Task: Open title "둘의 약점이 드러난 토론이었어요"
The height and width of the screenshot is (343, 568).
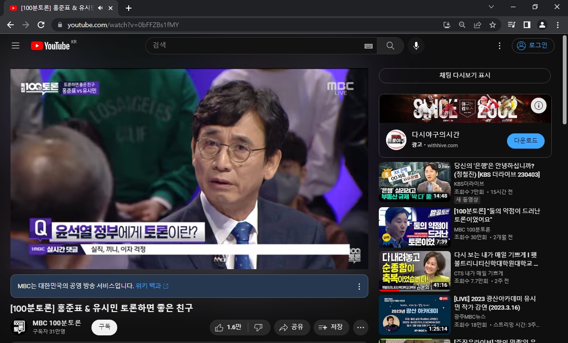Action: (x=497, y=215)
